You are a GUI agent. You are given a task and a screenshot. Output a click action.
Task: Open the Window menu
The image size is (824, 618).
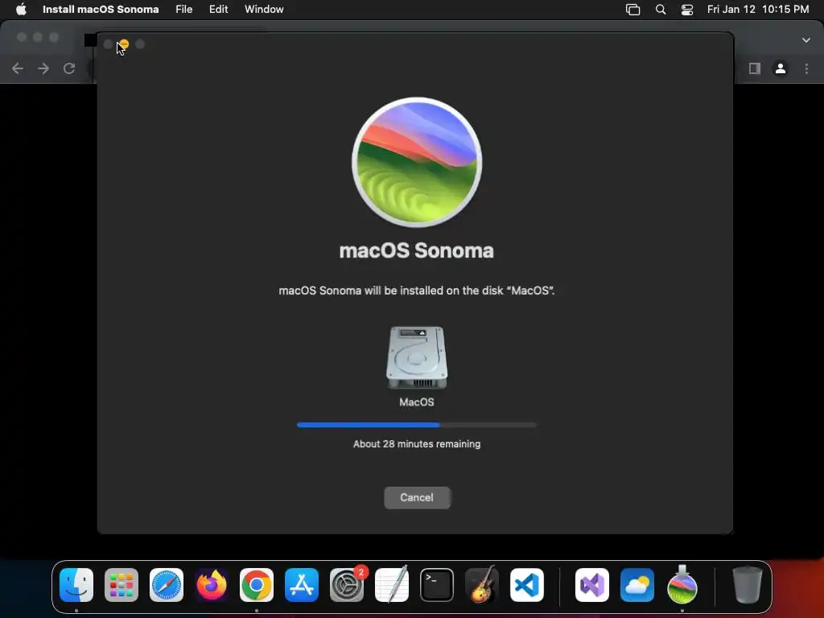(264, 9)
